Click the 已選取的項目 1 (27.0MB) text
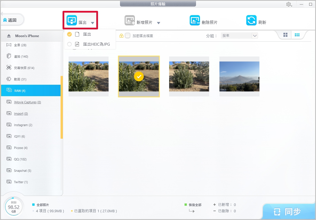316x220 pixels. point(95,211)
